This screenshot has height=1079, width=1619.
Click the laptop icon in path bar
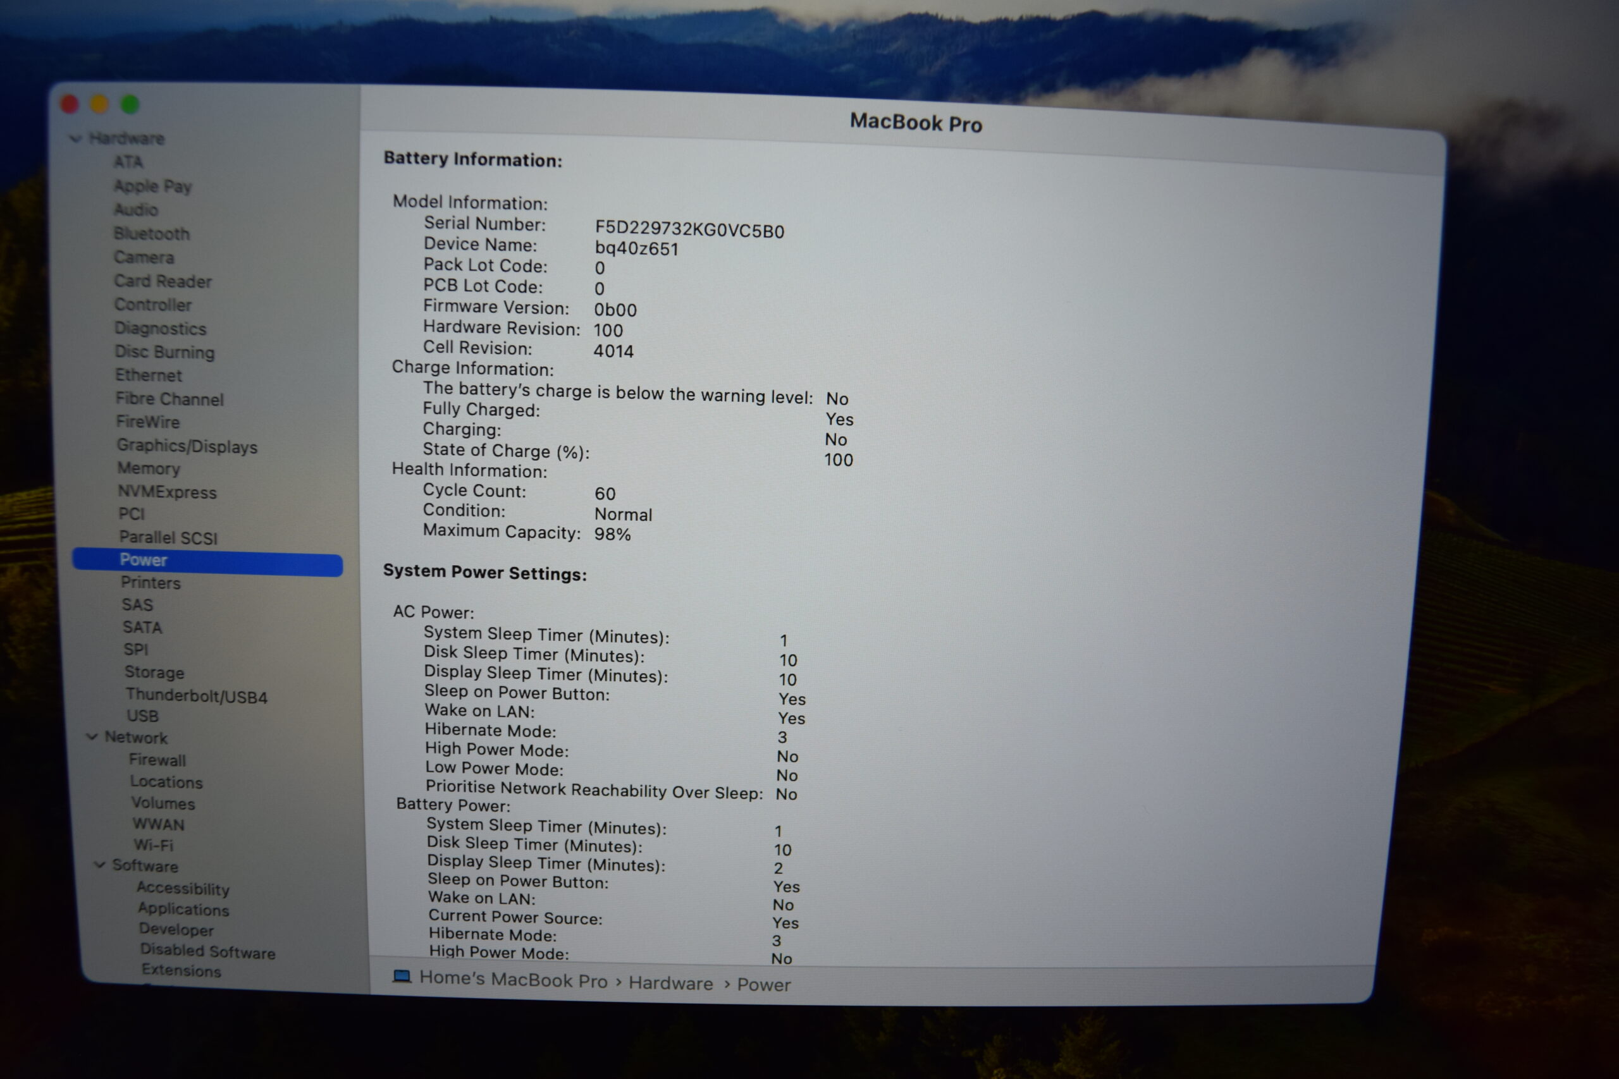click(x=402, y=976)
